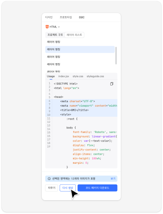This screenshot has width=163, height=214.
Task: Copy code with the clipboard icon
Action: click(x=112, y=84)
